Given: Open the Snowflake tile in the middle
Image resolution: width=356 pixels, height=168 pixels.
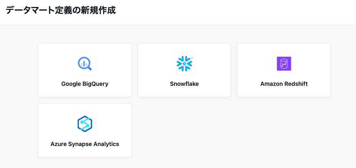Looking at the screenshot, I should pyautogui.click(x=184, y=70).
